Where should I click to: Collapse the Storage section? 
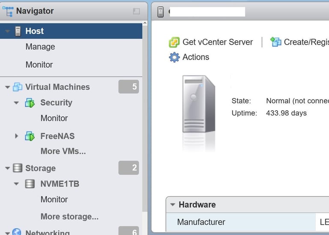8,168
